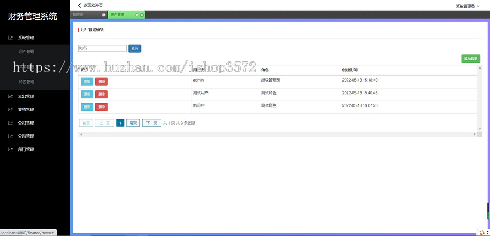Click the 首页 pagination button
The image size is (490, 236).
(x=86, y=123)
